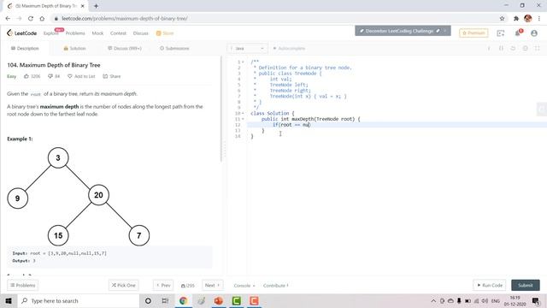Open the LeetCode logo home link

[x=21, y=33]
